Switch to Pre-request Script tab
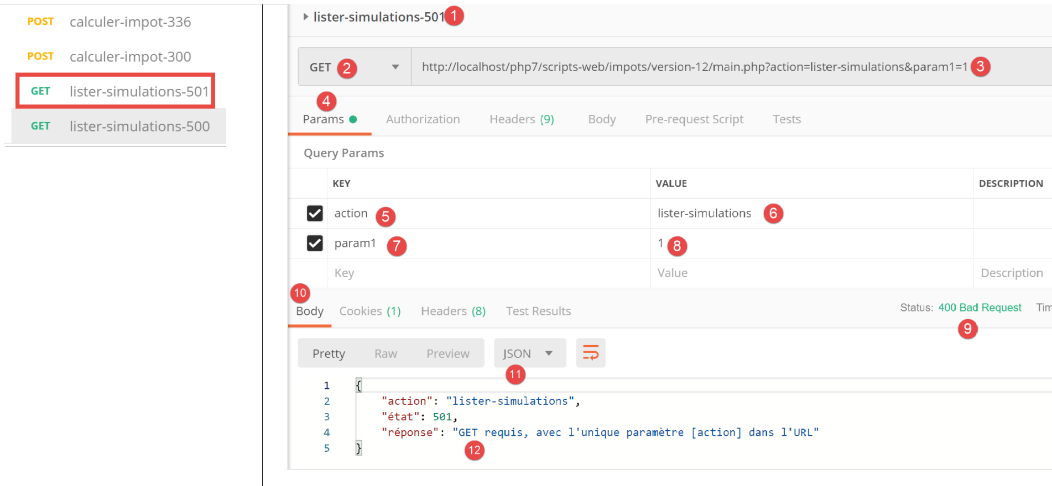1052x486 pixels. coord(694,119)
